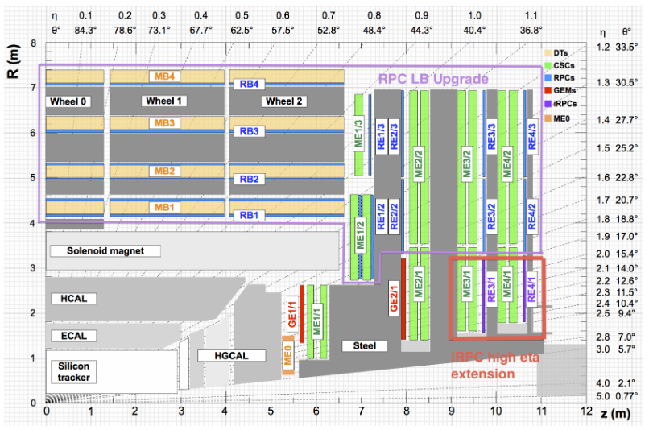Click the 'ME1/1' chamber label
This screenshot has height=430, width=649.
pyautogui.click(x=317, y=321)
